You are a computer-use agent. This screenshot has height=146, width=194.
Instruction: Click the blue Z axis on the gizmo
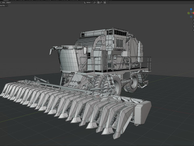click(191, 9)
